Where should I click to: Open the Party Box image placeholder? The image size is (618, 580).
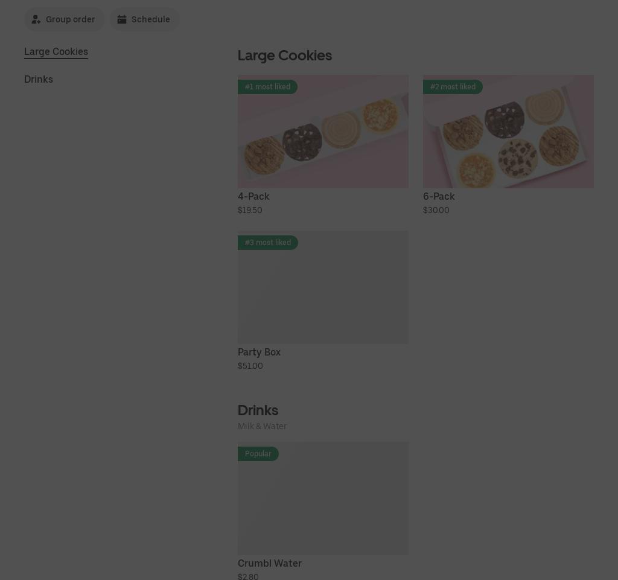pos(323,287)
